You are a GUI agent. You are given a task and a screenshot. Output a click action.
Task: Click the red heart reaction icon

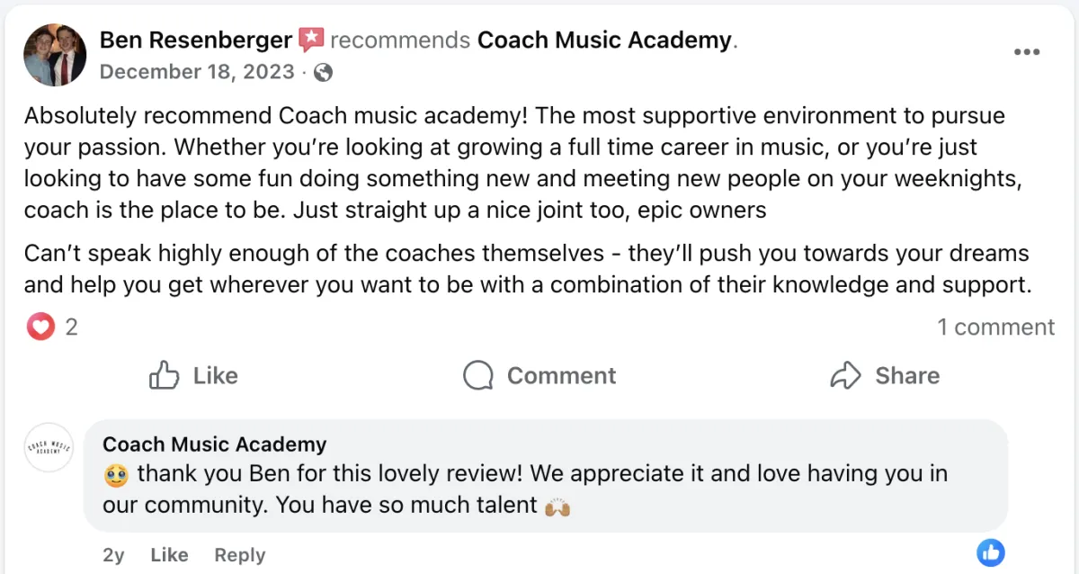(40, 327)
